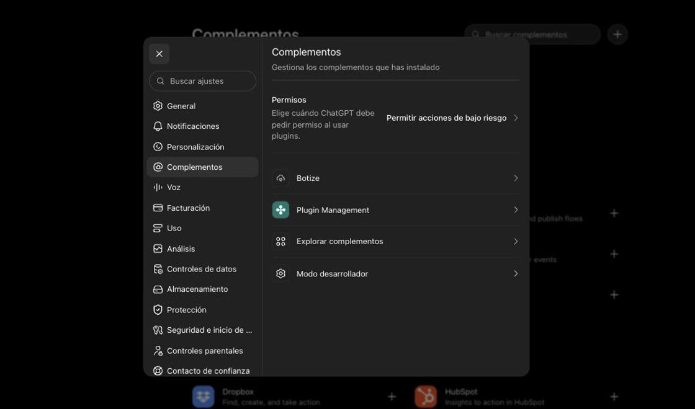Go to Almacenamiento settings

point(202,289)
